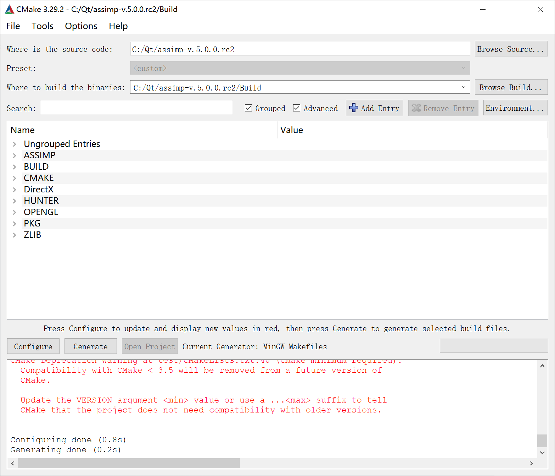Click the blue plus icon on Add Entry
Screen dimensions: 555x476
(x=353, y=108)
